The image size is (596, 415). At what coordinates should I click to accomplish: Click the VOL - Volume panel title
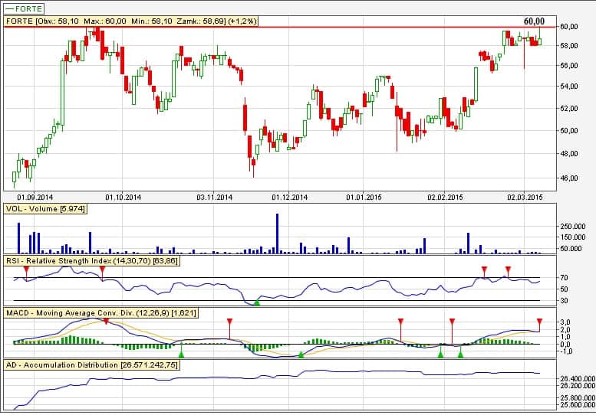pos(44,208)
